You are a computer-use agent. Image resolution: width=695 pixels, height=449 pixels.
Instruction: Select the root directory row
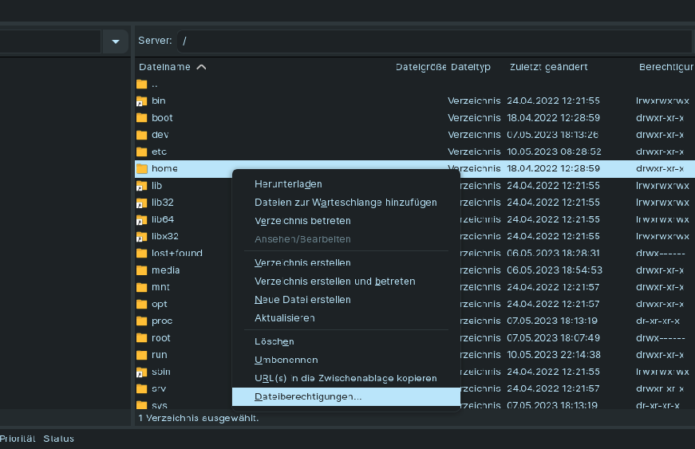tap(161, 338)
